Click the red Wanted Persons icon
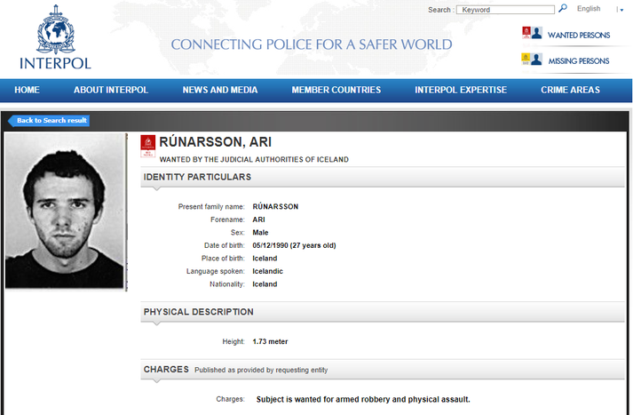Viewport: 633px width, 415px height. [526, 33]
